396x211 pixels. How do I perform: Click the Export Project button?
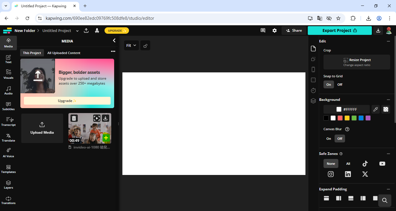(x=340, y=31)
